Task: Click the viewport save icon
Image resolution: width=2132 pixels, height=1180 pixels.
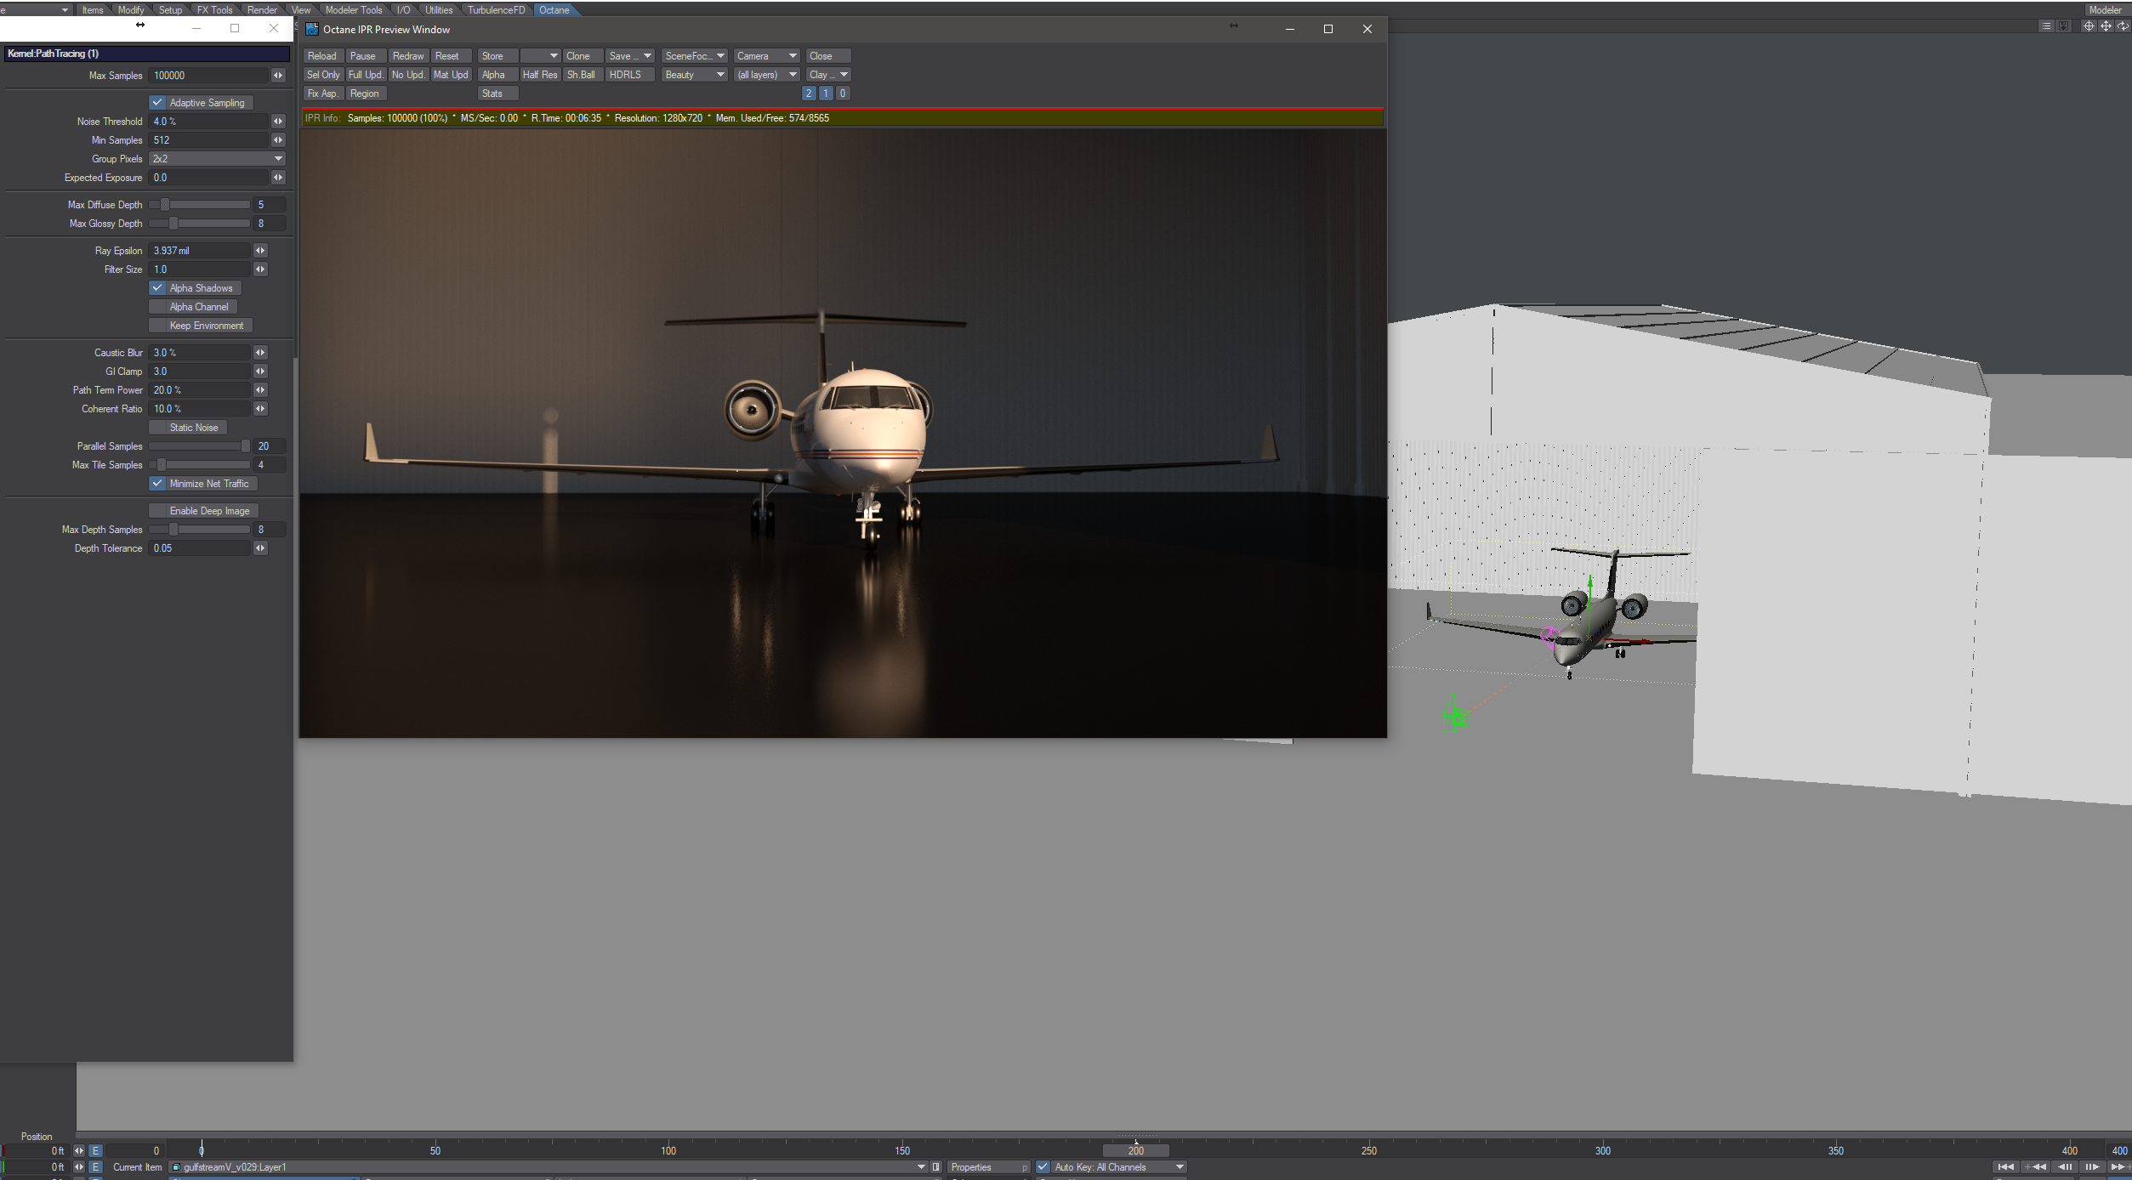Action: click(x=2063, y=26)
